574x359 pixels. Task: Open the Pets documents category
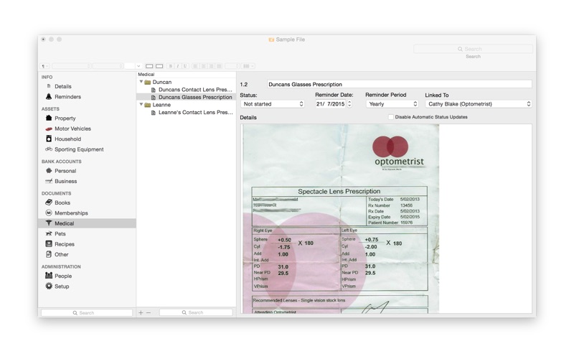[60, 234]
